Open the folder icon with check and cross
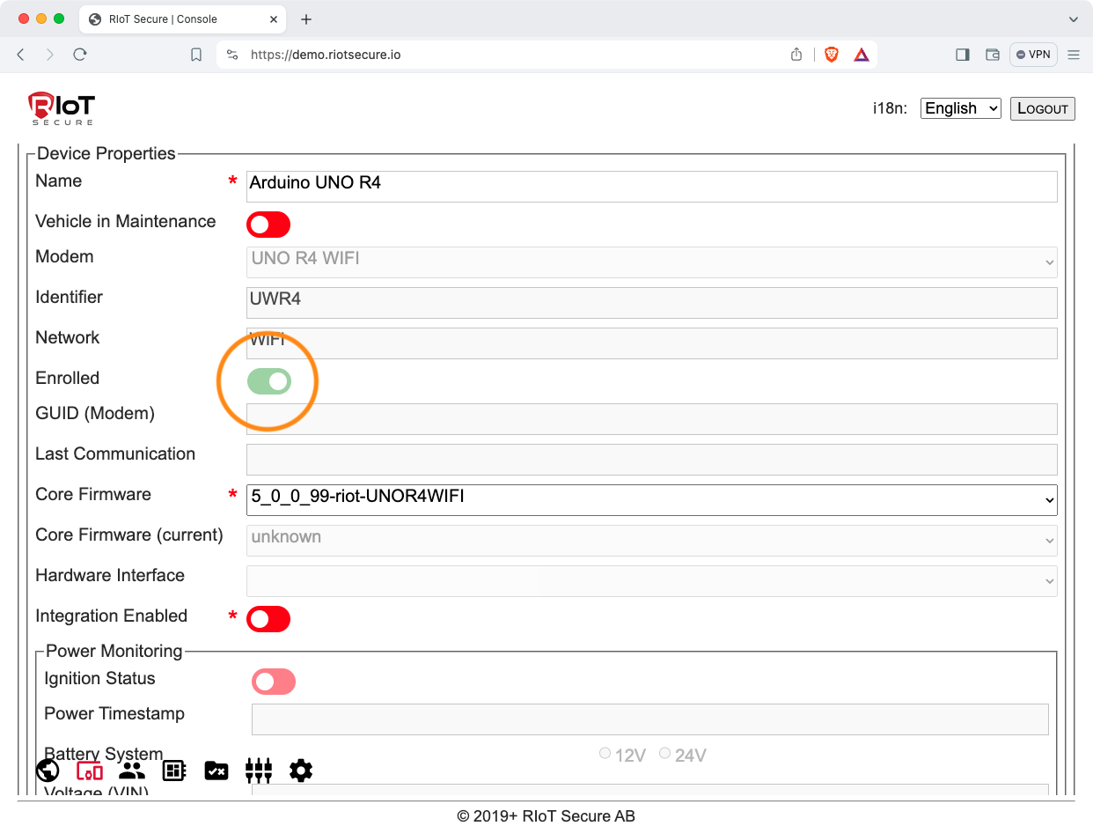 (216, 771)
